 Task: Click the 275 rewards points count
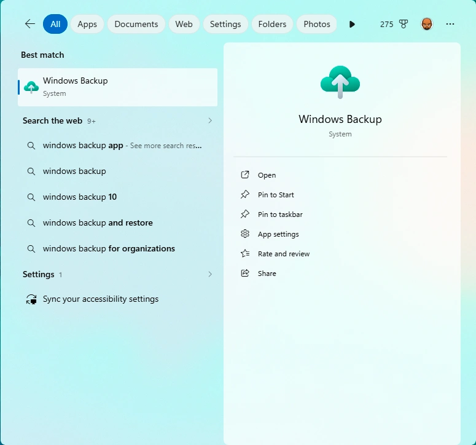pyautogui.click(x=386, y=25)
